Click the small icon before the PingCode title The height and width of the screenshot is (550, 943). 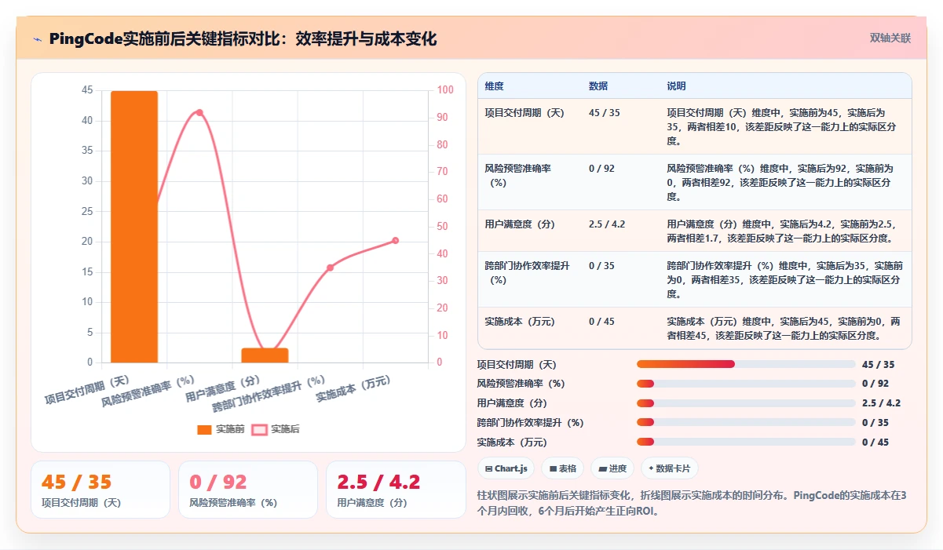[x=37, y=39]
